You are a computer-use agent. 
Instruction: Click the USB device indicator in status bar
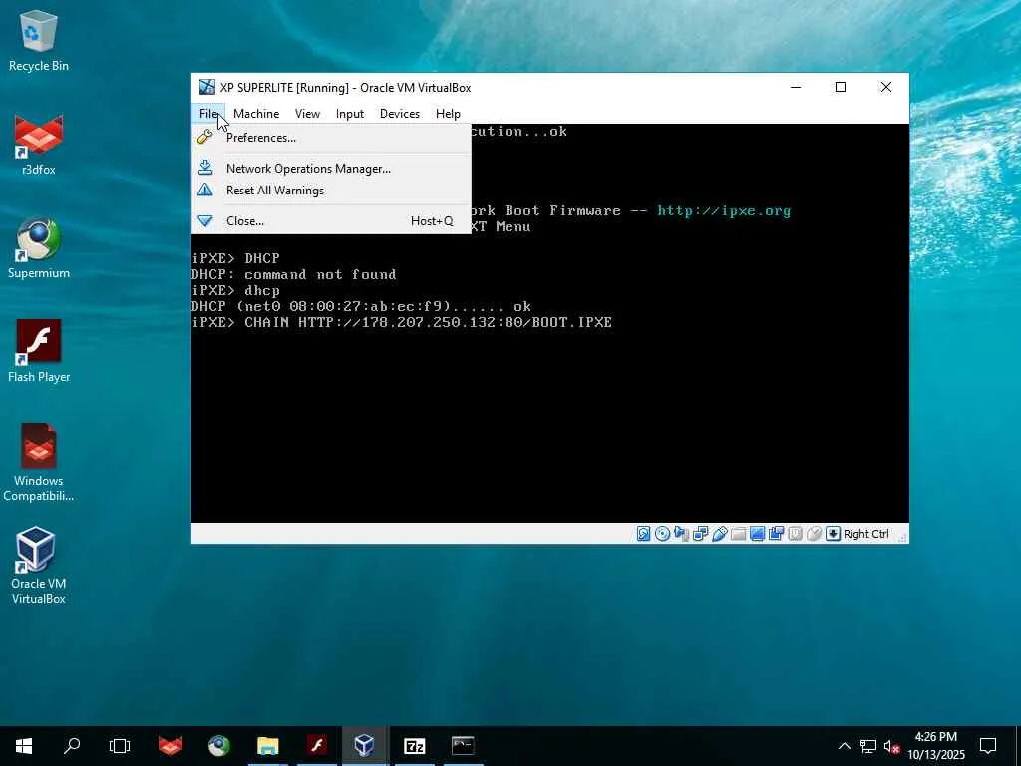720,534
